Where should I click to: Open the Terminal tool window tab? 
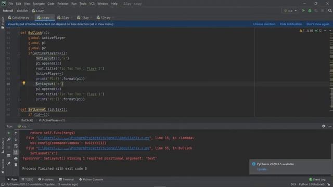pos(66,179)
